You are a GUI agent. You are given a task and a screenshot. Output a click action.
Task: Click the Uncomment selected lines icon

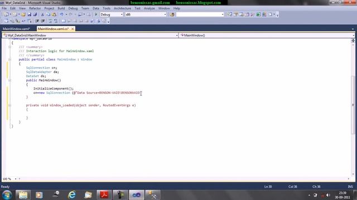coord(56,21)
